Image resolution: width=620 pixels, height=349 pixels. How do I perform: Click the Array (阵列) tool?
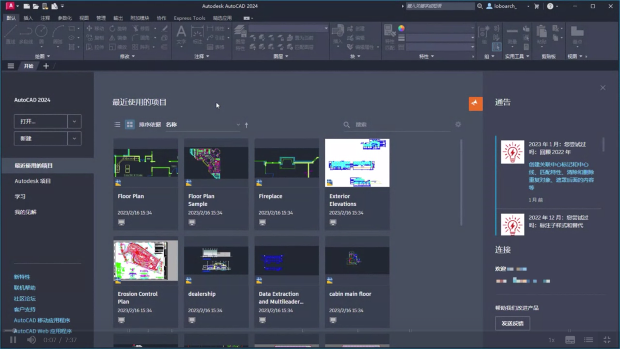coord(141,47)
